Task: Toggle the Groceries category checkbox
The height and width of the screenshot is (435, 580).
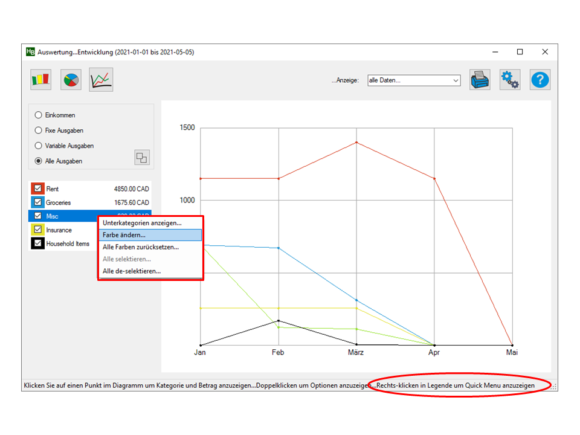Action: click(37, 202)
